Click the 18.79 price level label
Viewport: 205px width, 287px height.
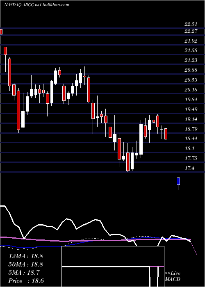[191, 129]
